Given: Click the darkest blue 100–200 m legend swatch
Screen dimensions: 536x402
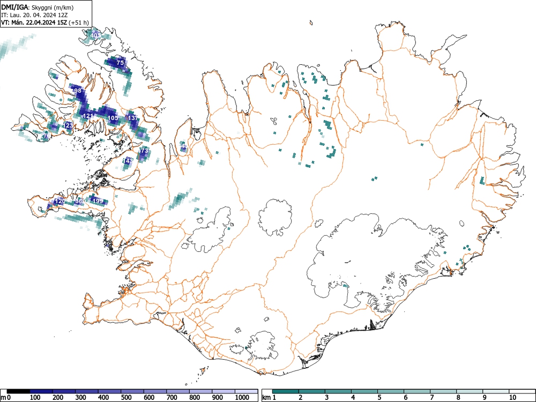Looking at the screenshot, I should tap(41, 391).
